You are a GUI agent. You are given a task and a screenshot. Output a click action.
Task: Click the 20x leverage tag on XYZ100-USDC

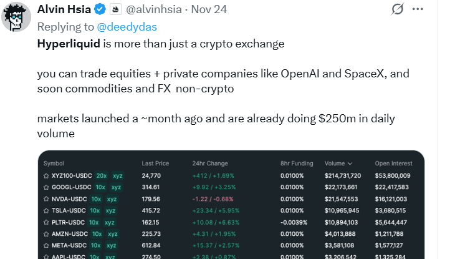pos(102,176)
